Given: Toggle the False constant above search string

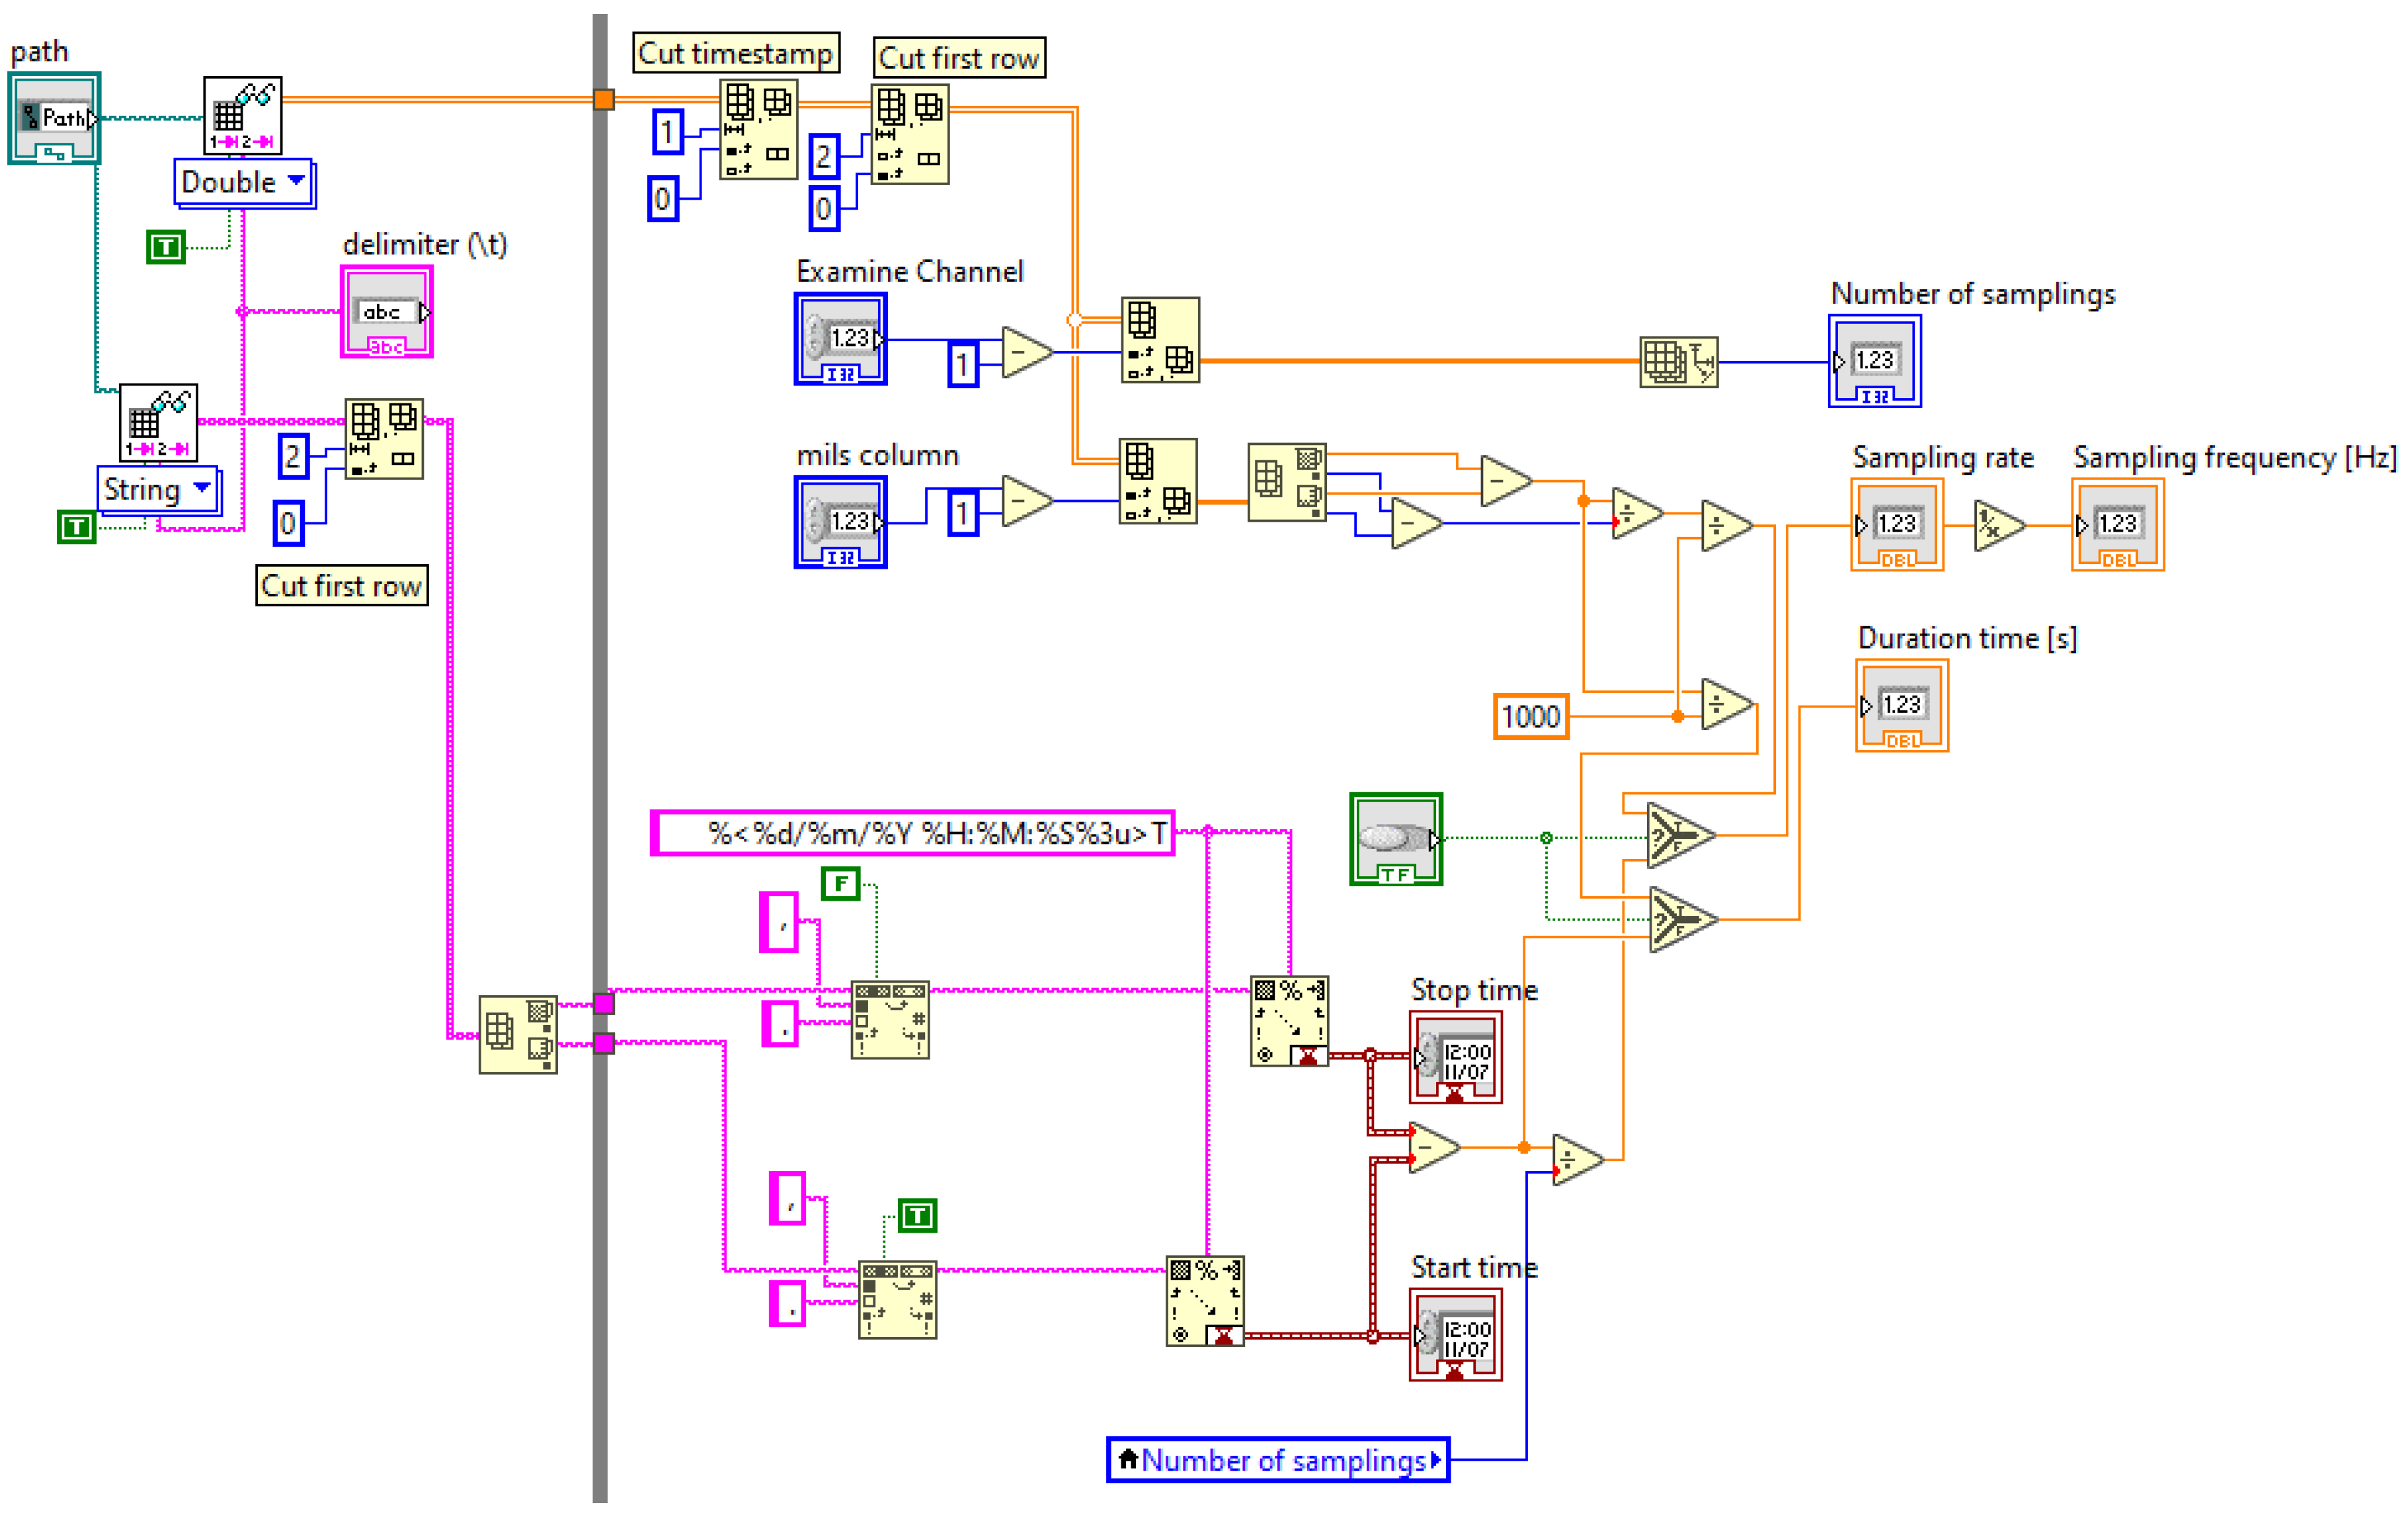Looking at the screenshot, I should (x=840, y=883).
